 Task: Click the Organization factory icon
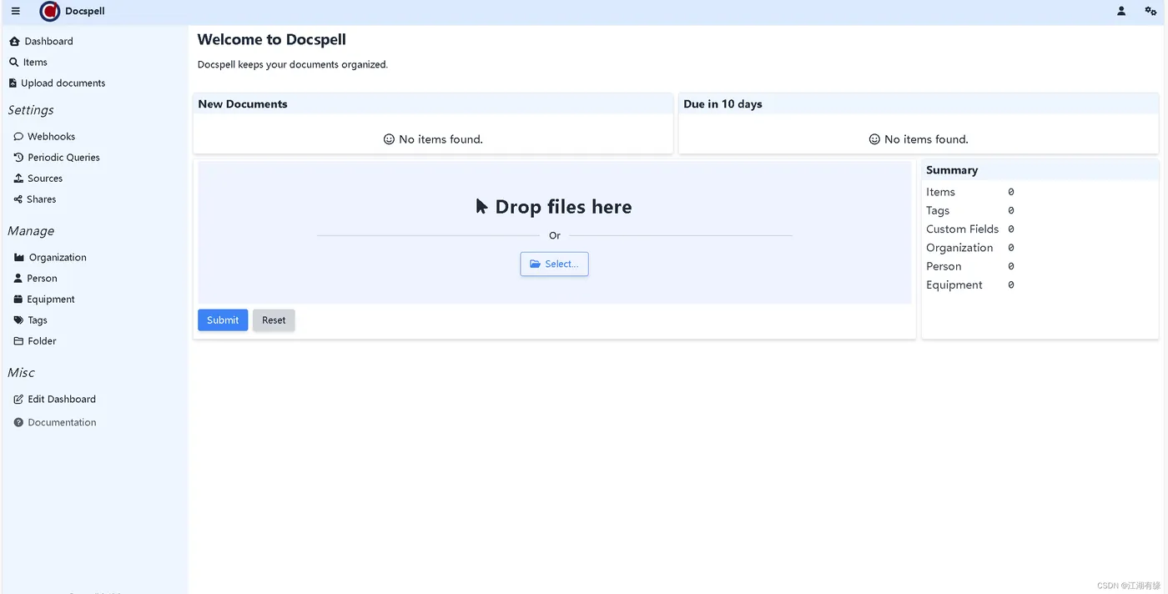pos(19,258)
